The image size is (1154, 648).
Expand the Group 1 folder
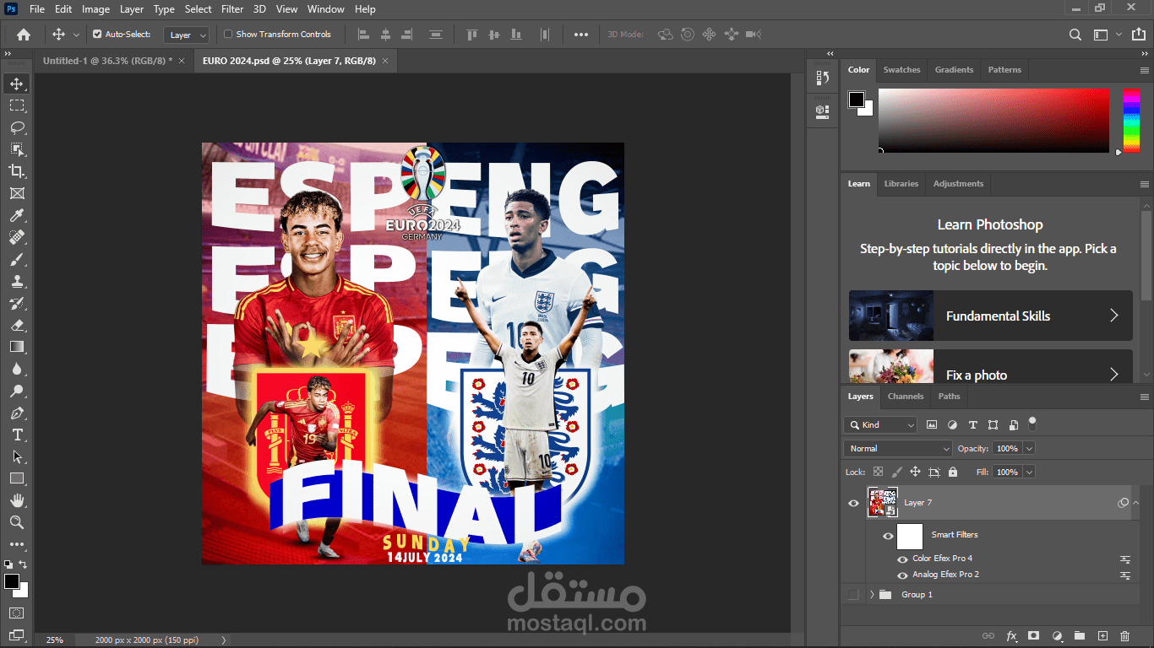[x=872, y=595]
